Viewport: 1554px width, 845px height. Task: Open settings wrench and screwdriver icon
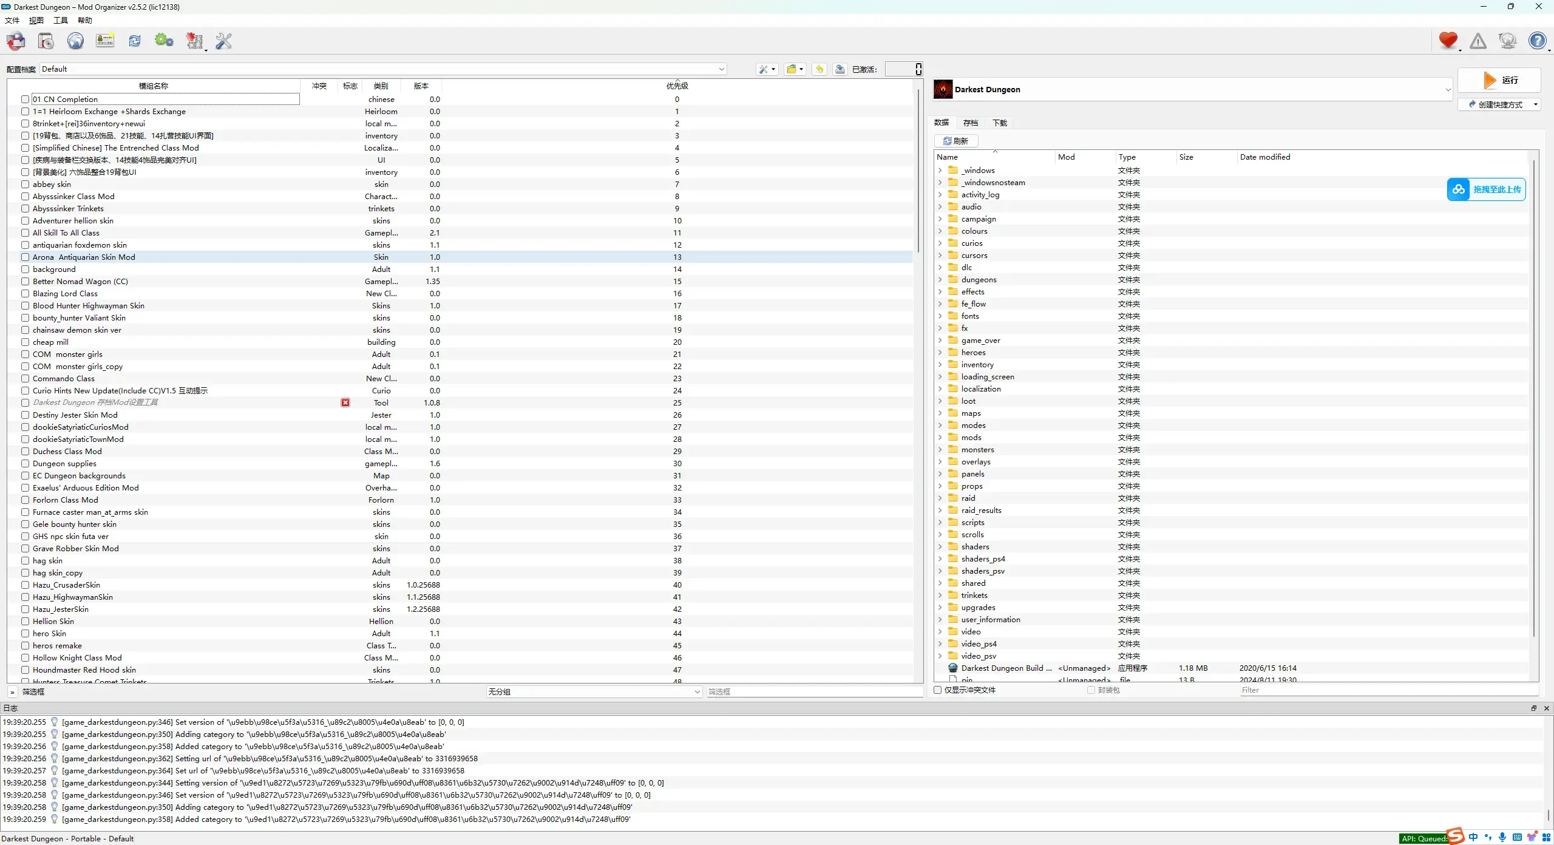[x=224, y=41]
